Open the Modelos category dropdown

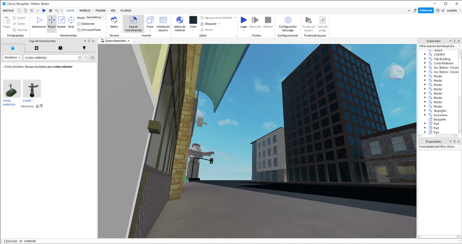(x=12, y=58)
